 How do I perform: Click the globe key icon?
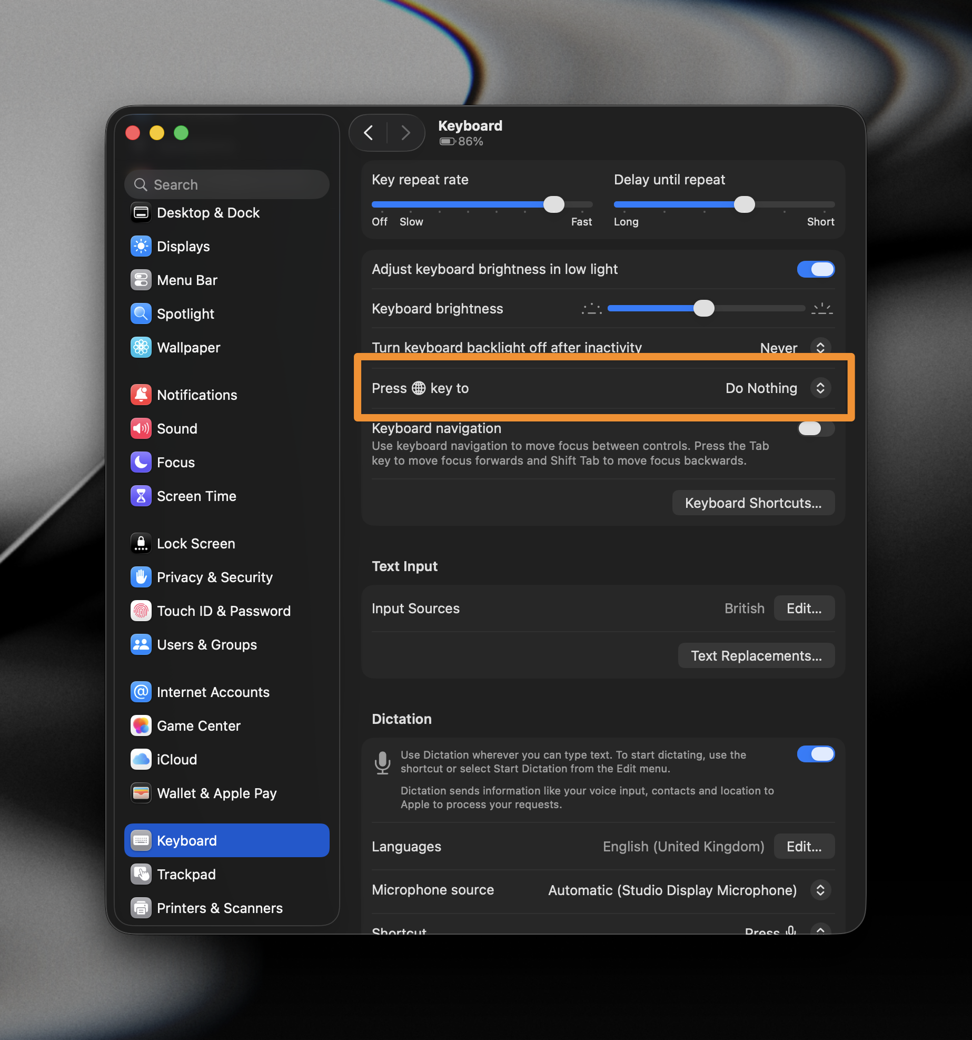(x=419, y=388)
